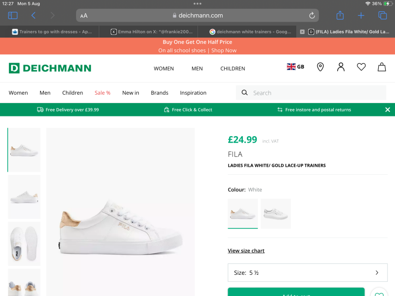Dismiss the green delivery info bar

(388, 110)
